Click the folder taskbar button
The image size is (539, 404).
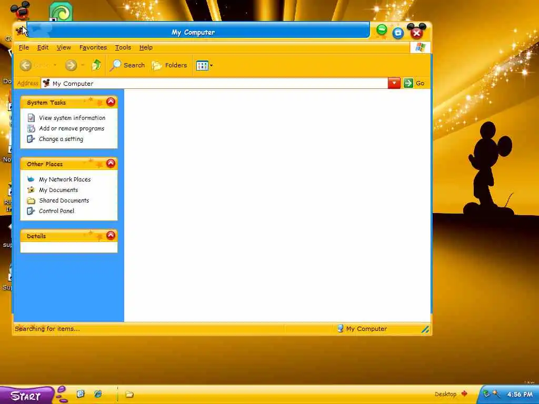pos(129,394)
